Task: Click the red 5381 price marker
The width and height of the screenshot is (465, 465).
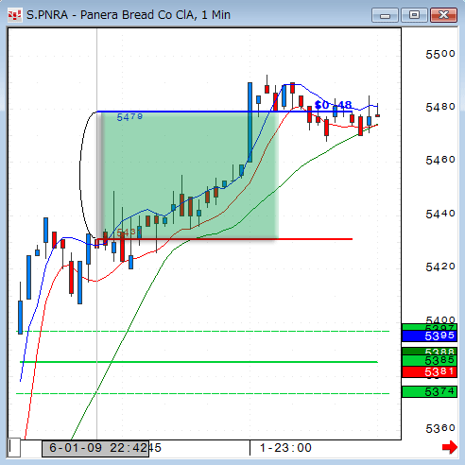Action: (x=429, y=372)
